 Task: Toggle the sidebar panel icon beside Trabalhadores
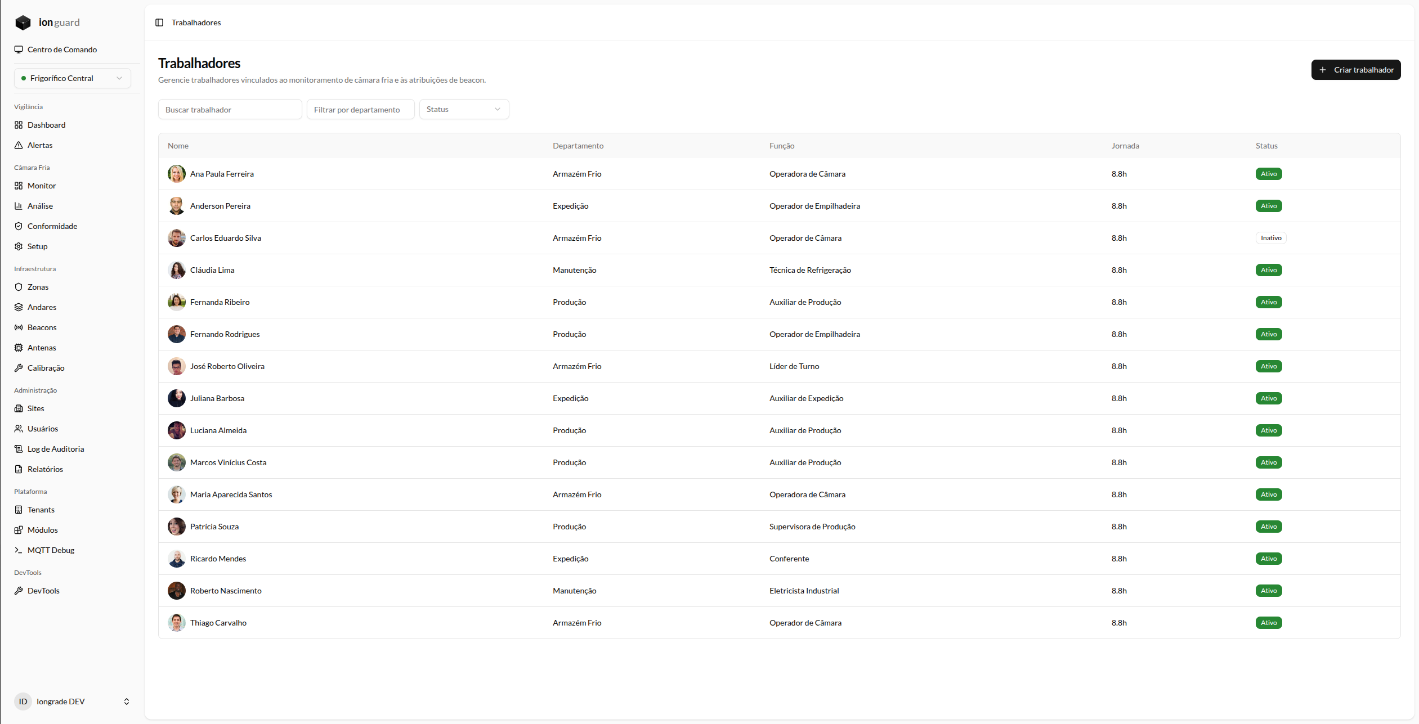pyautogui.click(x=159, y=23)
